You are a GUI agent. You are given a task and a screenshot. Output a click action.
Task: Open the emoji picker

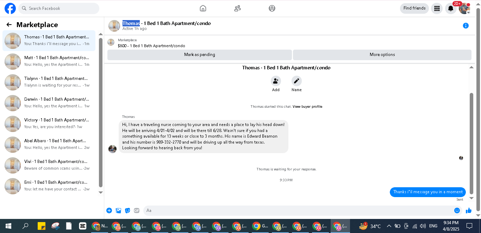[x=457, y=210]
